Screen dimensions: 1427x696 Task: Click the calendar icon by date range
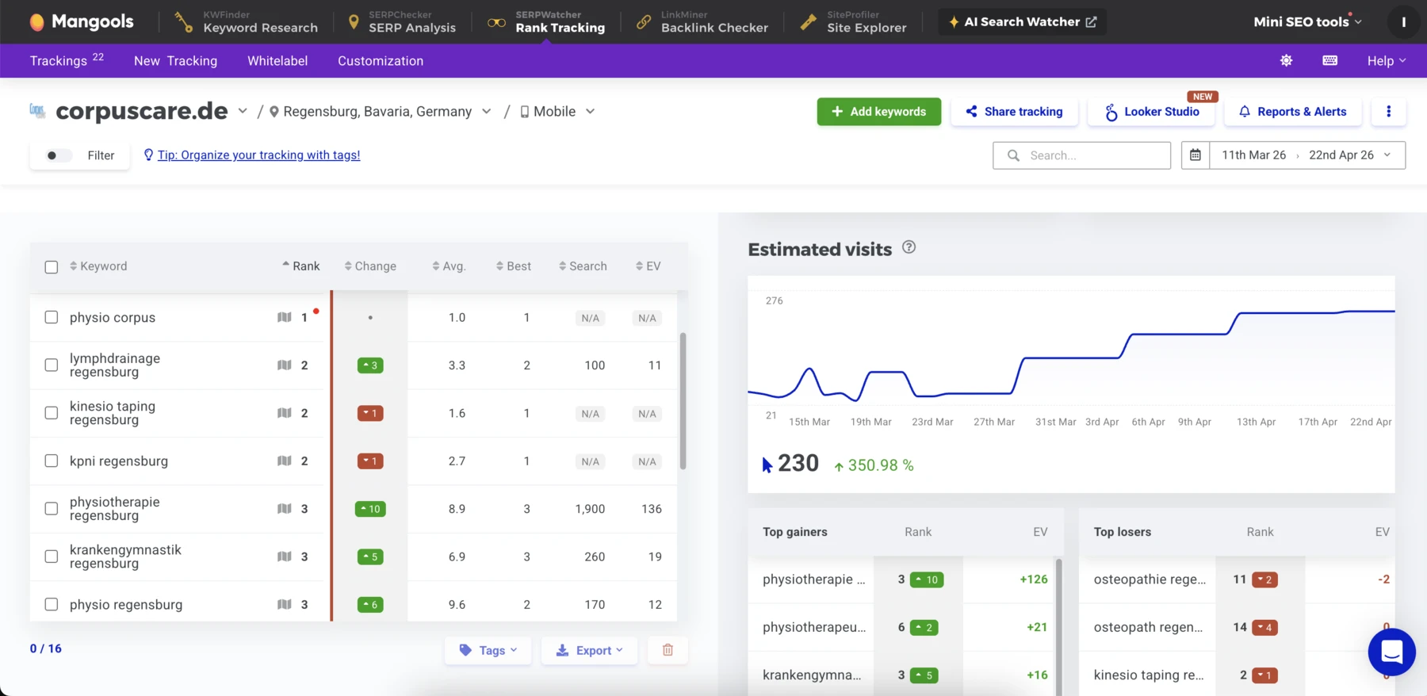pos(1196,155)
